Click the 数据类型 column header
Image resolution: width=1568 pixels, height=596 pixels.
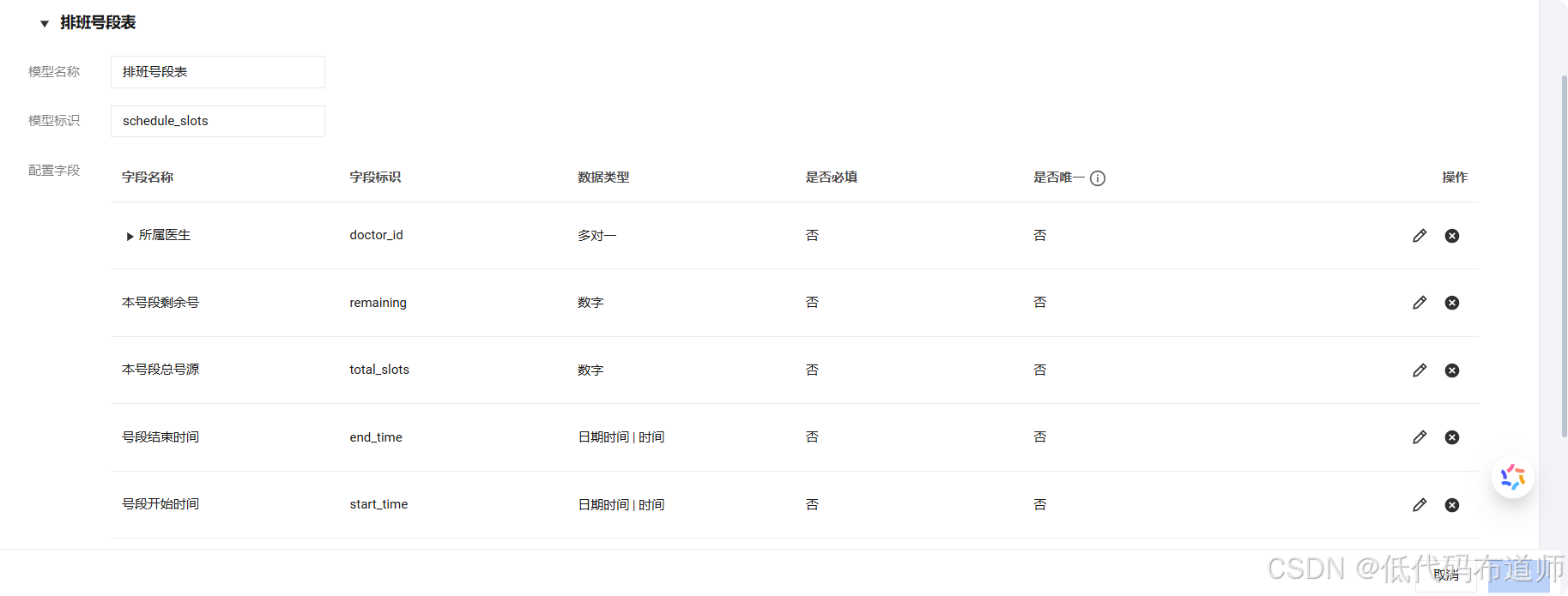click(603, 178)
